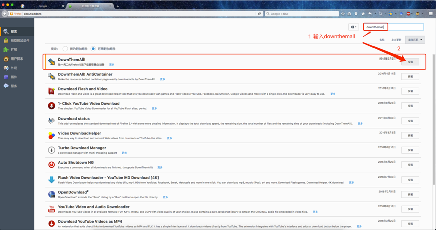The width and height of the screenshot is (436, 230).
Task: Sort results by 名称
Action: (382, 40)
